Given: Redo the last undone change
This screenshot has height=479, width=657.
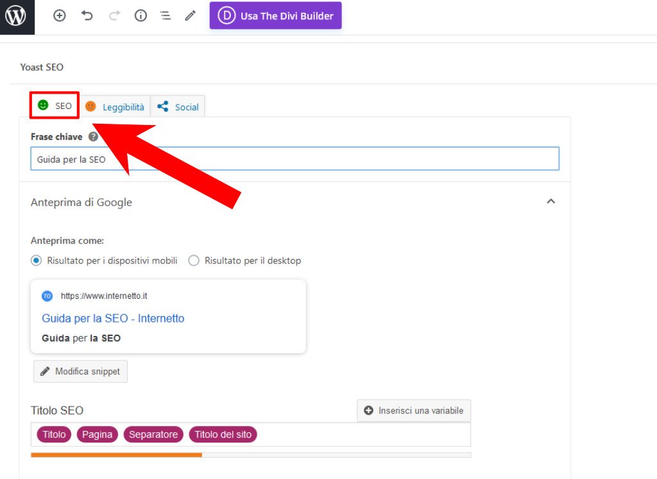Looking at the screenshot, I should (114, 16).
